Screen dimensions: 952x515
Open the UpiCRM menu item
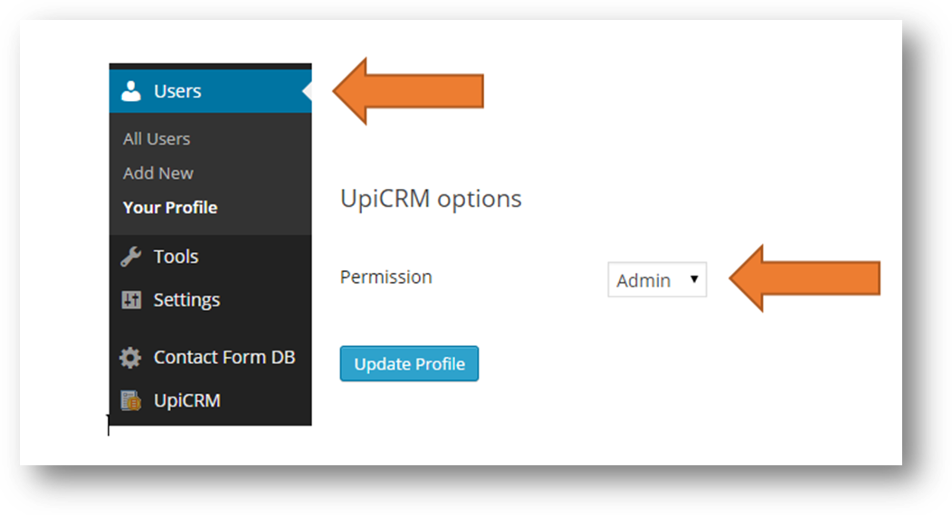(x=210, y=400)
